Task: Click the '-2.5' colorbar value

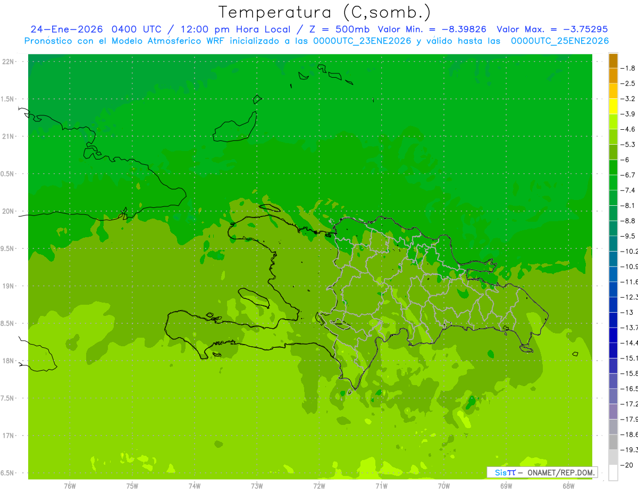Action: click(628, 83)
